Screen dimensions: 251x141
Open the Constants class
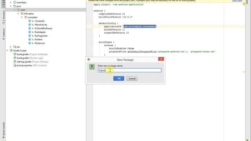pyautogui.click(x=40, y=21)
